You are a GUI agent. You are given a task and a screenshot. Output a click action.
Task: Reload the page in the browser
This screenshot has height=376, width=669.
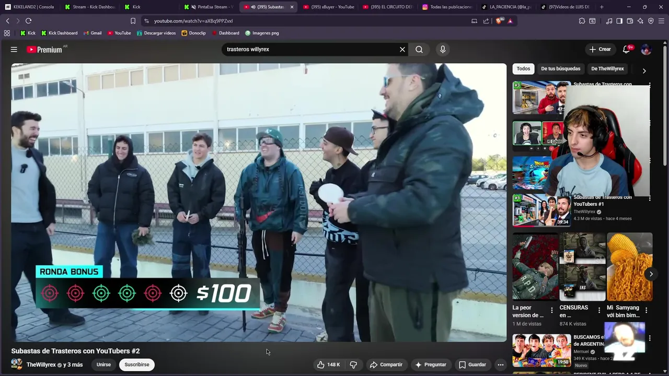tap(28, 21)
